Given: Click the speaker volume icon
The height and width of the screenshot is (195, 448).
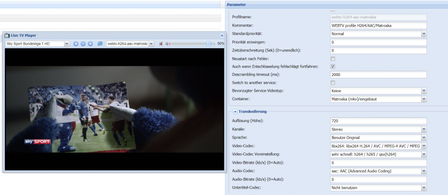Looking at the screenshot, I should point(168,44).
